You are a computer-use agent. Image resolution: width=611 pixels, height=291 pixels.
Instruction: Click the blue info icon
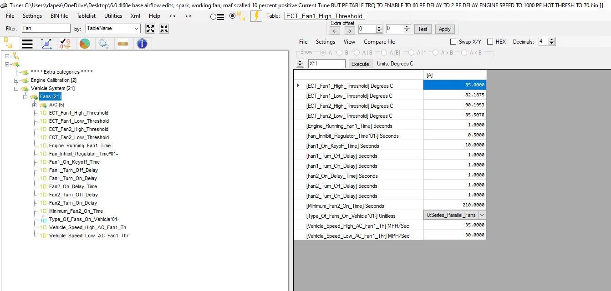[x=142, y=44]
